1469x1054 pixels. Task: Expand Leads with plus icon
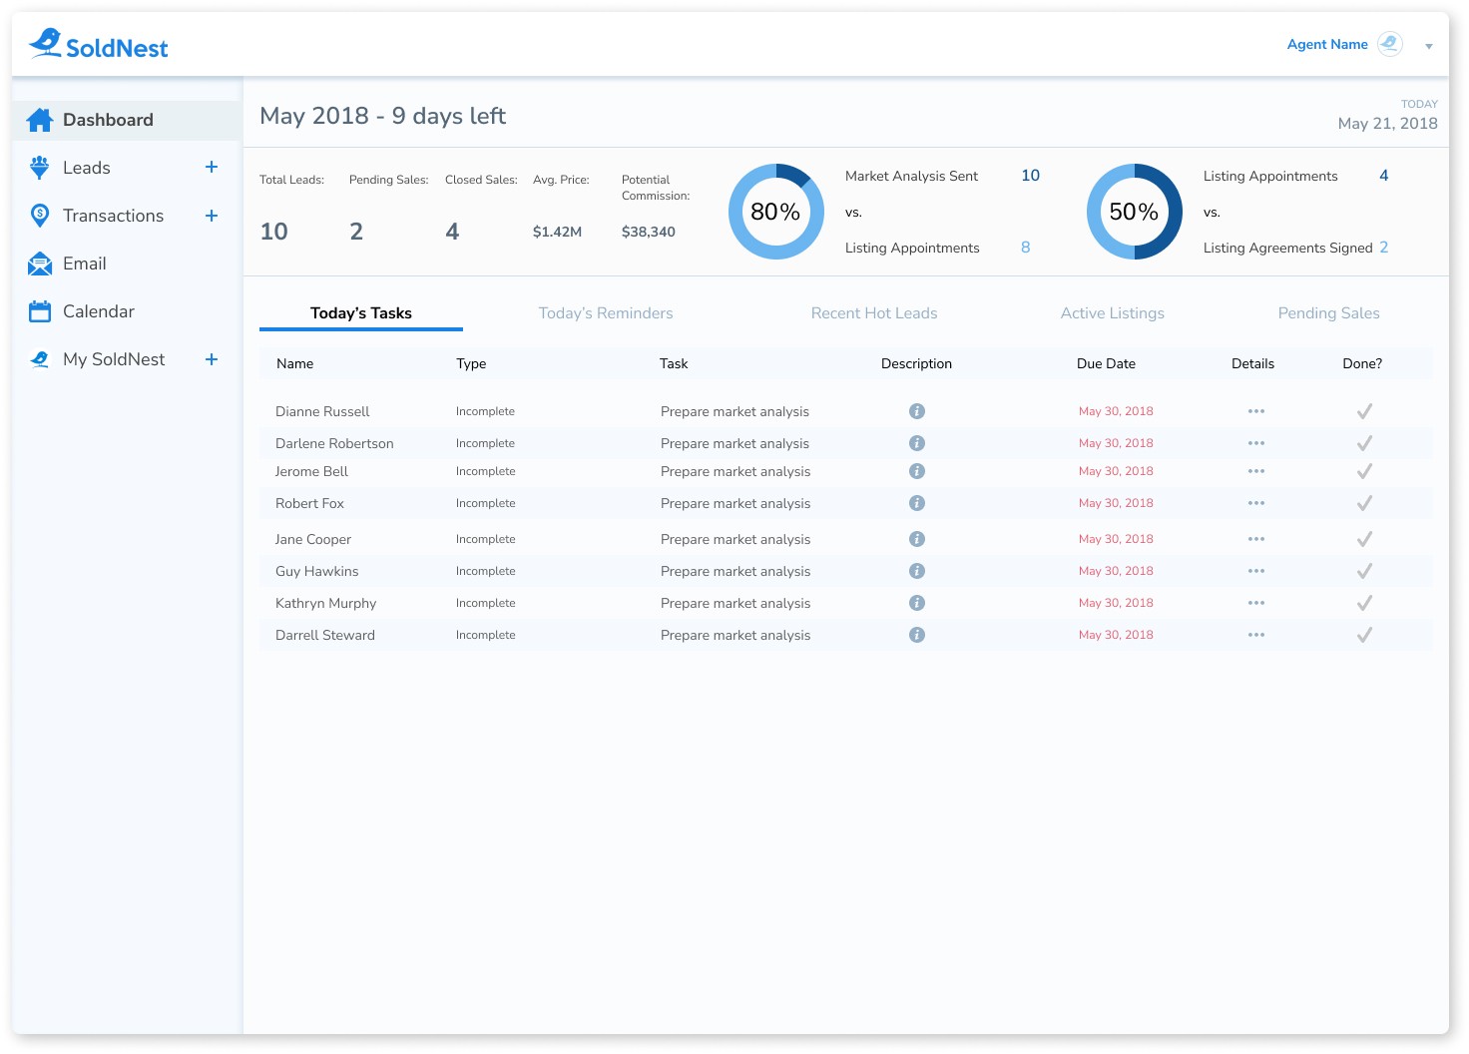pos(212,167)
